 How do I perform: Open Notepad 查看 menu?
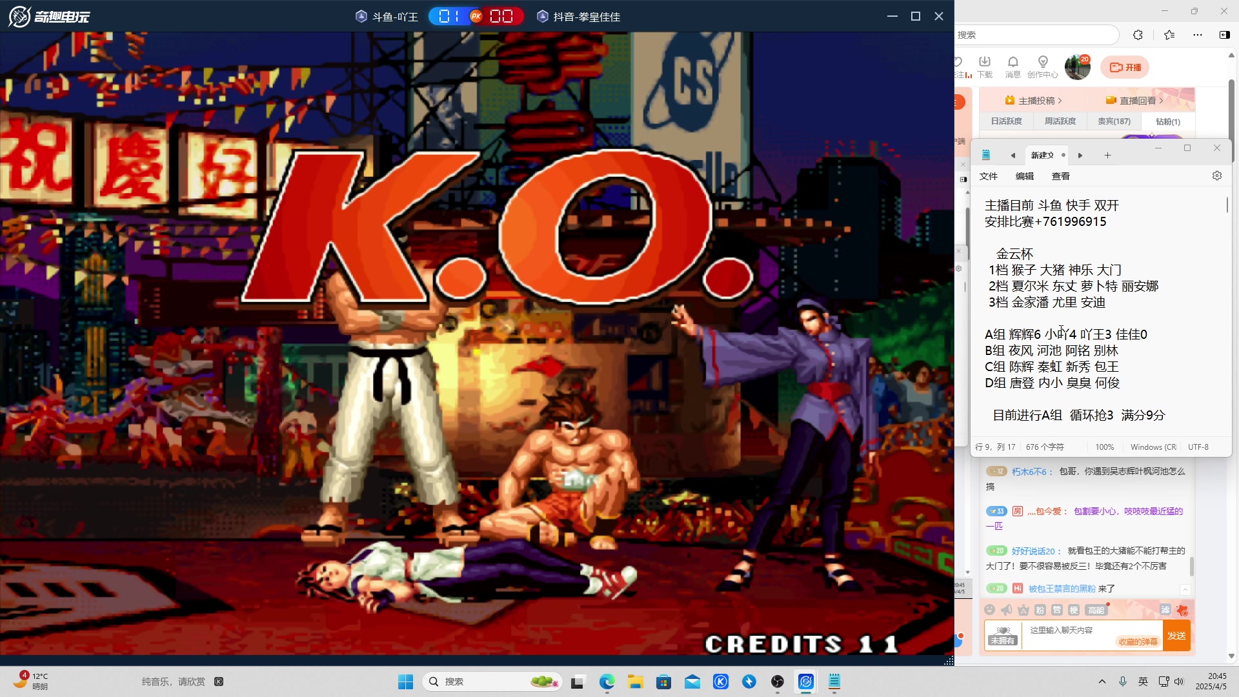click(1061, 176)
